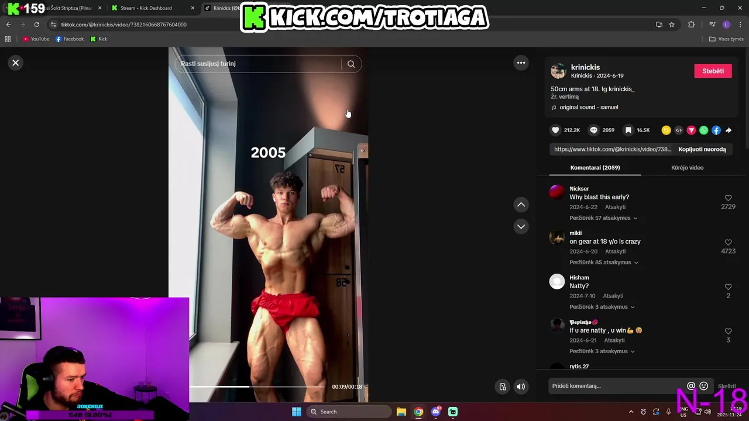Expand 57 replies under Nickser's comment

pos(603,218)
